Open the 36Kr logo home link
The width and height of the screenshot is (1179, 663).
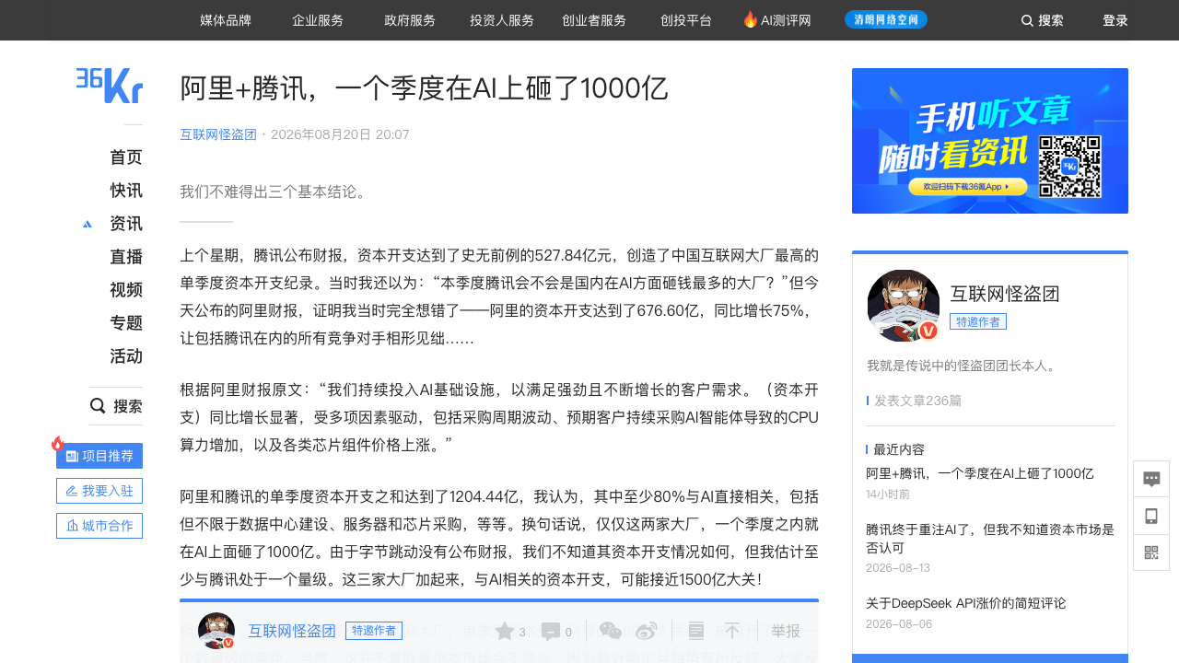[110, 85]
